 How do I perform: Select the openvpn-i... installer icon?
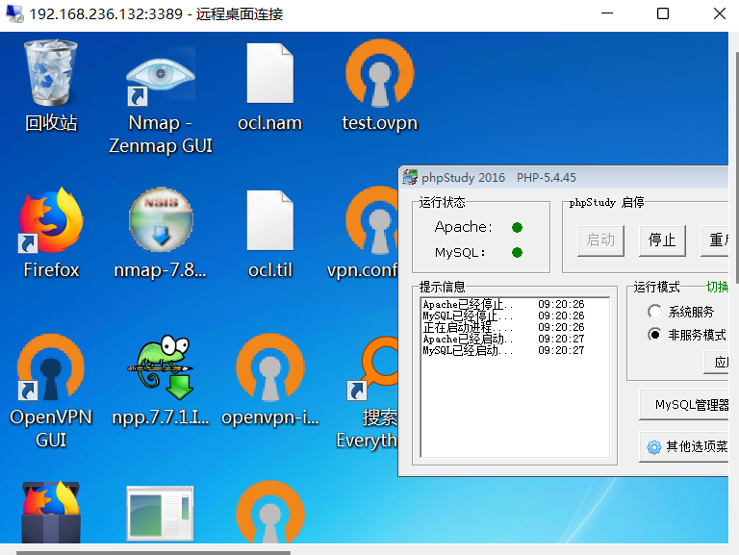pos(269,370)
